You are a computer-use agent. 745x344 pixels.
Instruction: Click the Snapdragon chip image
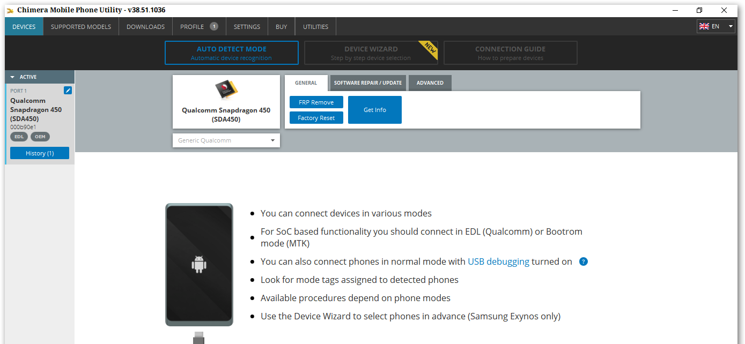coord(226,90)
